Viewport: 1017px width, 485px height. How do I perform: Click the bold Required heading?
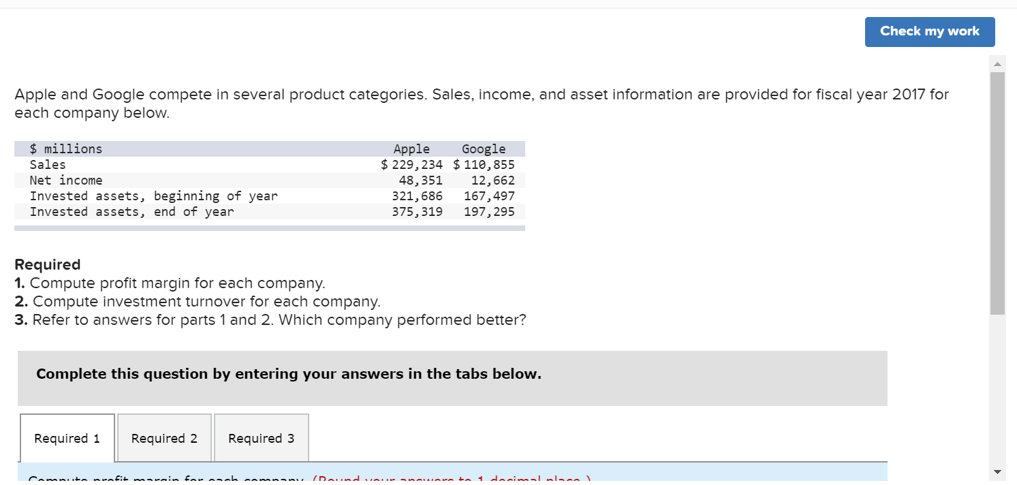(48, 264)
